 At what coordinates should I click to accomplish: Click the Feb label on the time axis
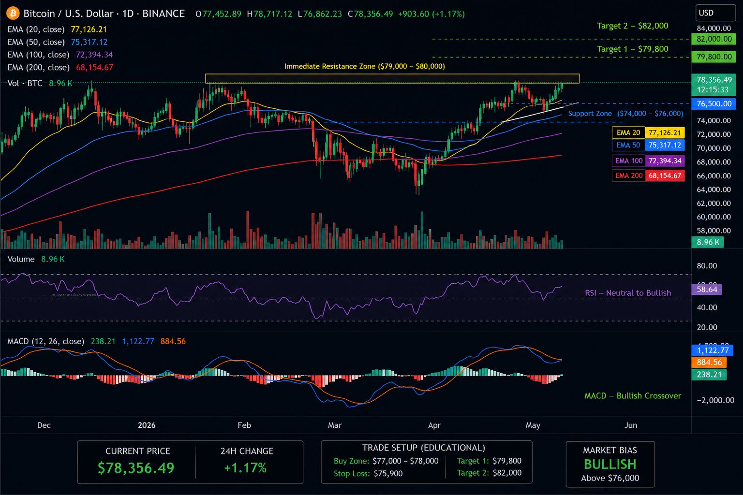pos(244,425)
